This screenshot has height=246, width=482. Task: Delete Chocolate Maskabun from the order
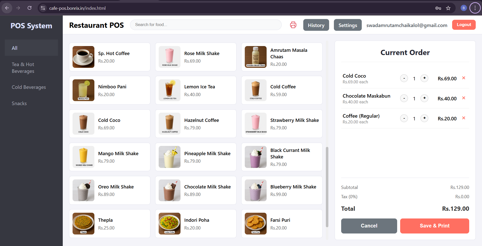click(464, 98)
